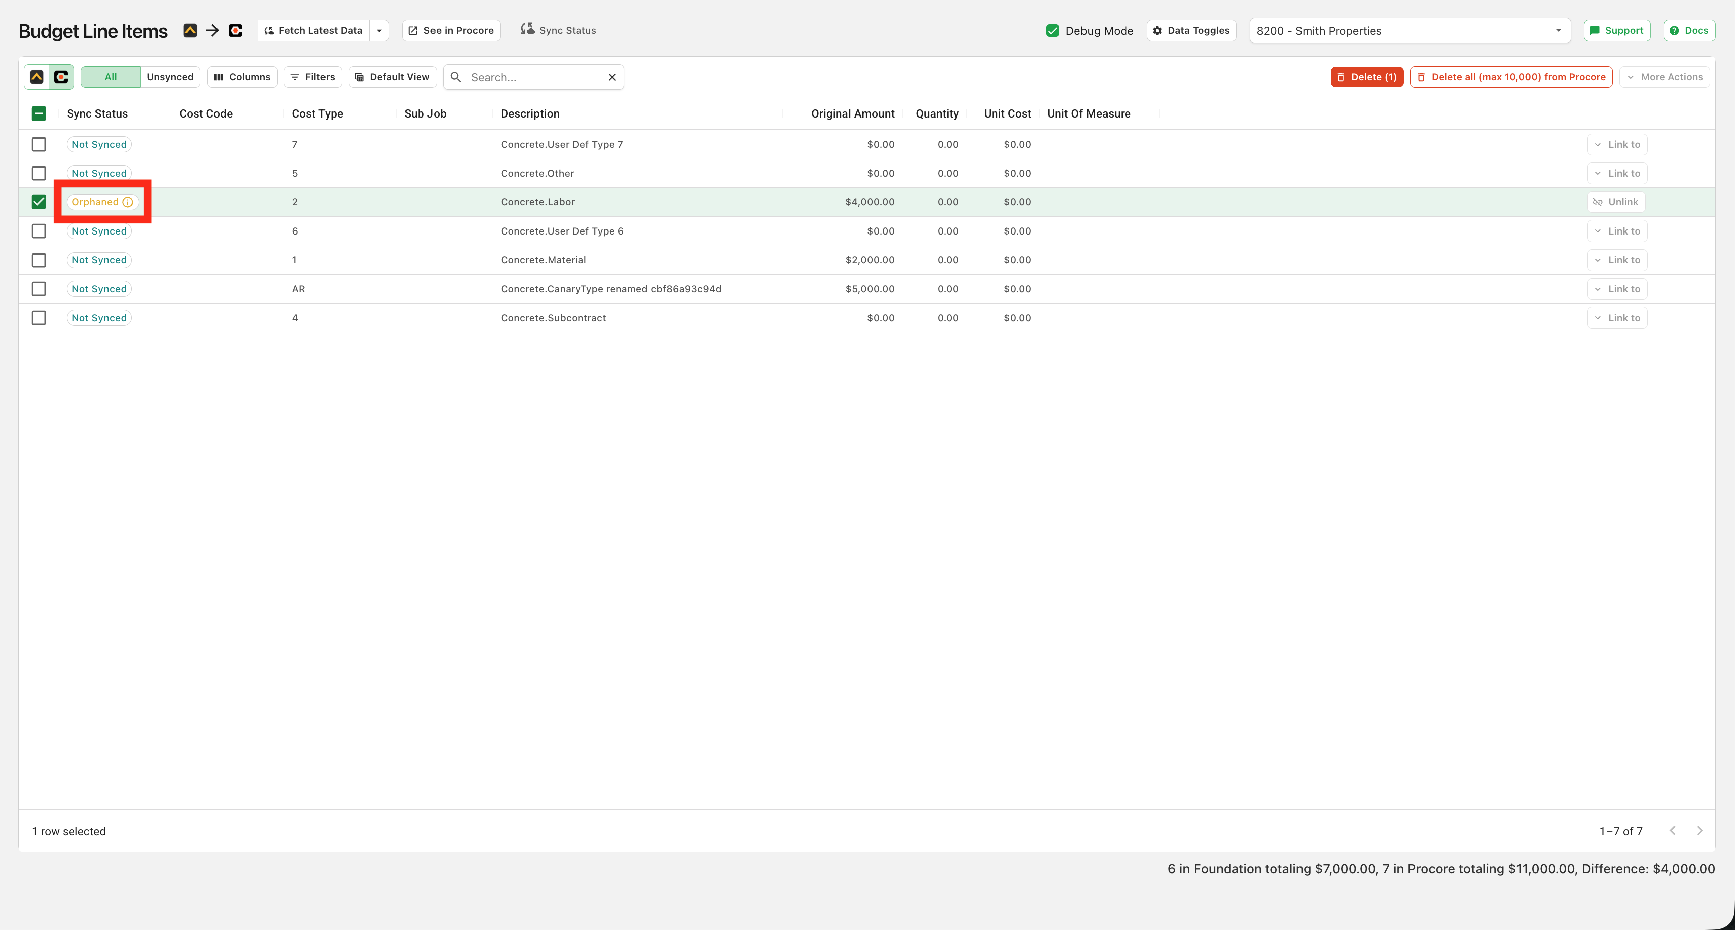The width and height of the screenshot is (1735, 930).
Task: Check the Concrete.Other row checkbox
Action: tap(39, 173)
